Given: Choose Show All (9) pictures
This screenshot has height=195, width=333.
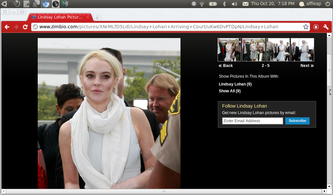Looking at the screenshot, I should [x=230, y=91].
